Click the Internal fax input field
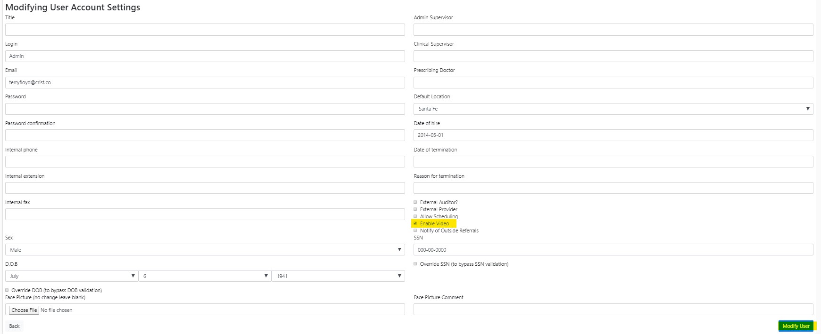 [x=205, y=214]
